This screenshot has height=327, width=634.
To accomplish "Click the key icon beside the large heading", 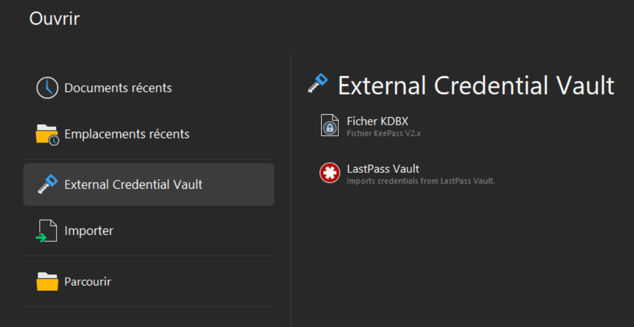I will pos(319,84).
